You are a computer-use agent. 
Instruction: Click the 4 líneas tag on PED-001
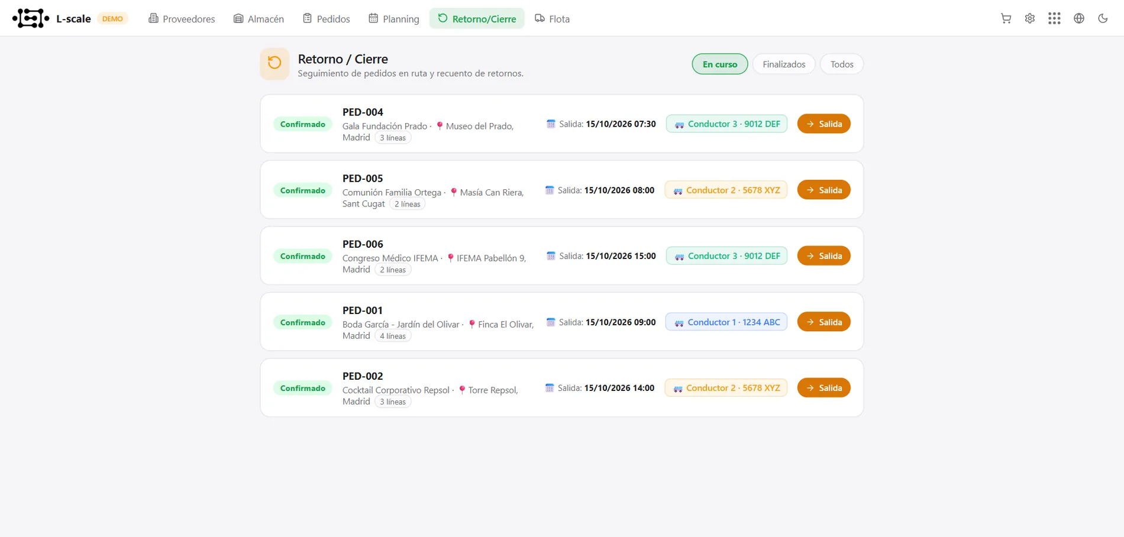[x=393, y=336]
